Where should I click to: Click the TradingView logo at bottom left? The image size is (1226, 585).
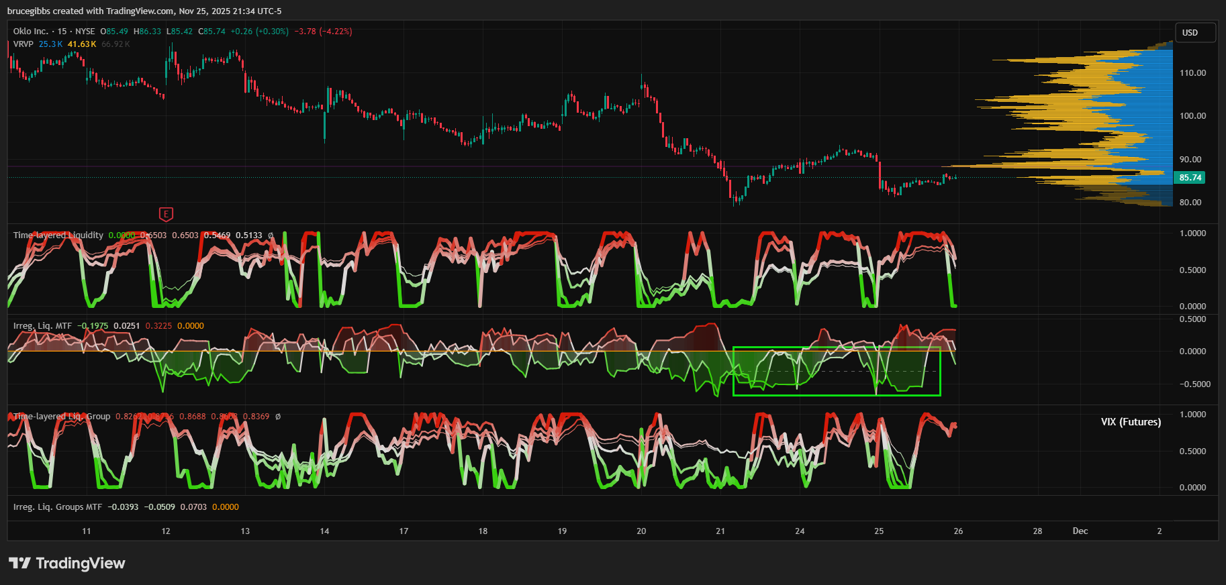[x=67, y=563]
